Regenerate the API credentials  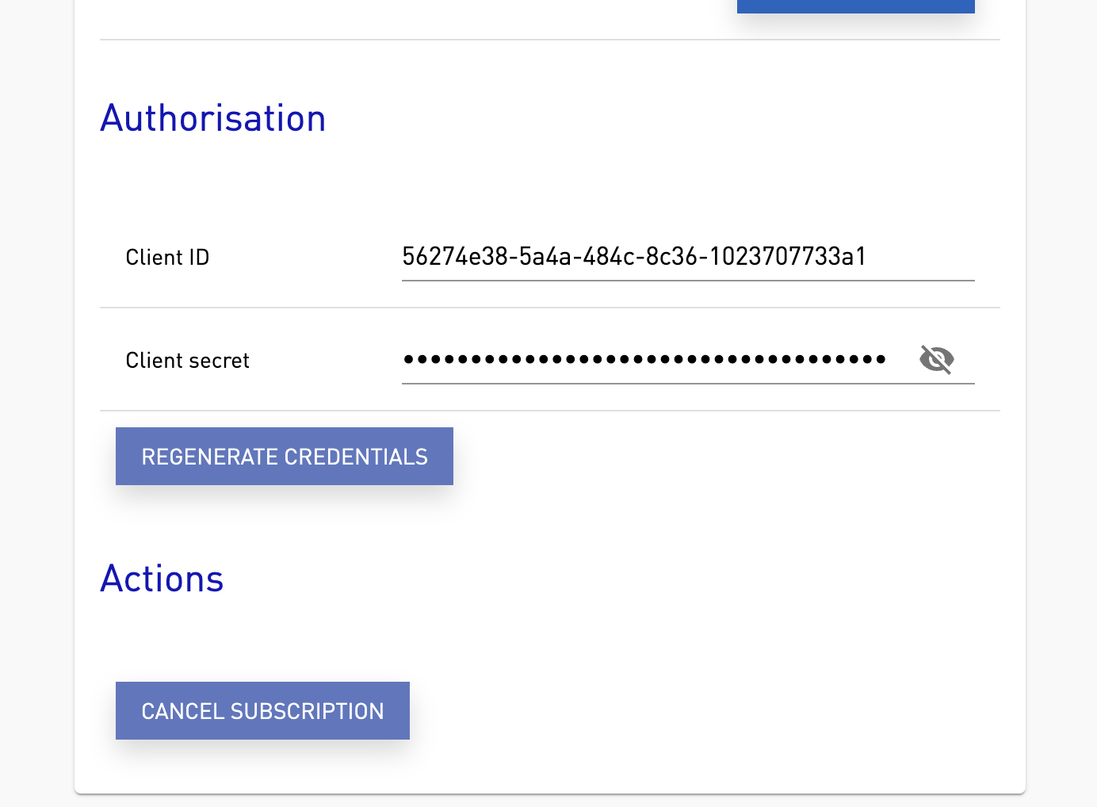tap(284, 456)
